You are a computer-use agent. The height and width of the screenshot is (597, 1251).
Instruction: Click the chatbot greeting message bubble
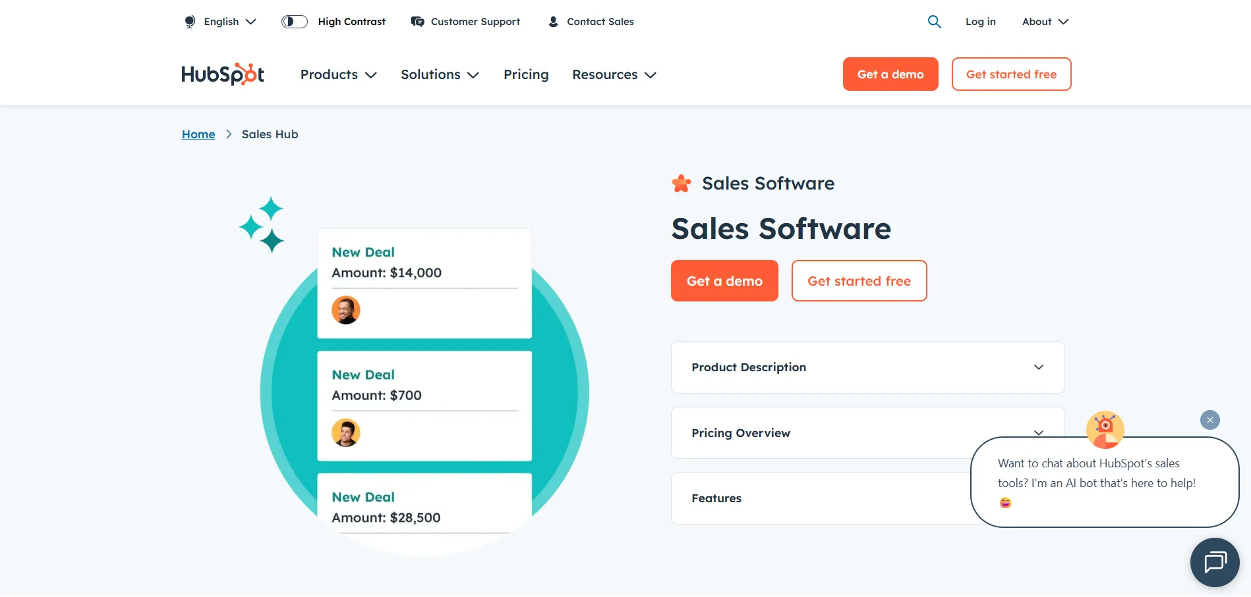click(x=1105, y=482)
